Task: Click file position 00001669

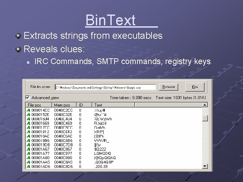Action: [x=40, y=123]
